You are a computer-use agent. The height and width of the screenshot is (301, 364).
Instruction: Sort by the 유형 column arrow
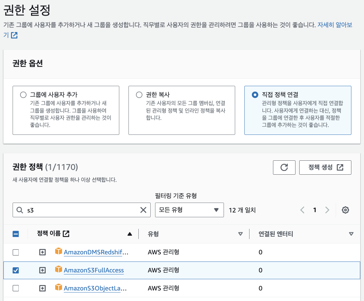241,234
